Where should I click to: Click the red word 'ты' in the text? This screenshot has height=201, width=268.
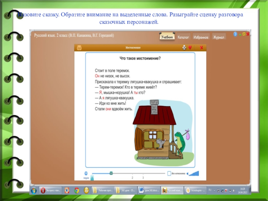(x=136, y=93)
